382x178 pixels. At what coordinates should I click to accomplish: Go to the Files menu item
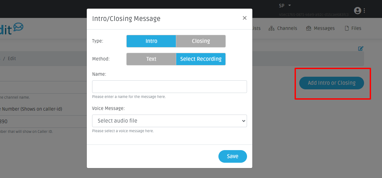click(356, 28)
